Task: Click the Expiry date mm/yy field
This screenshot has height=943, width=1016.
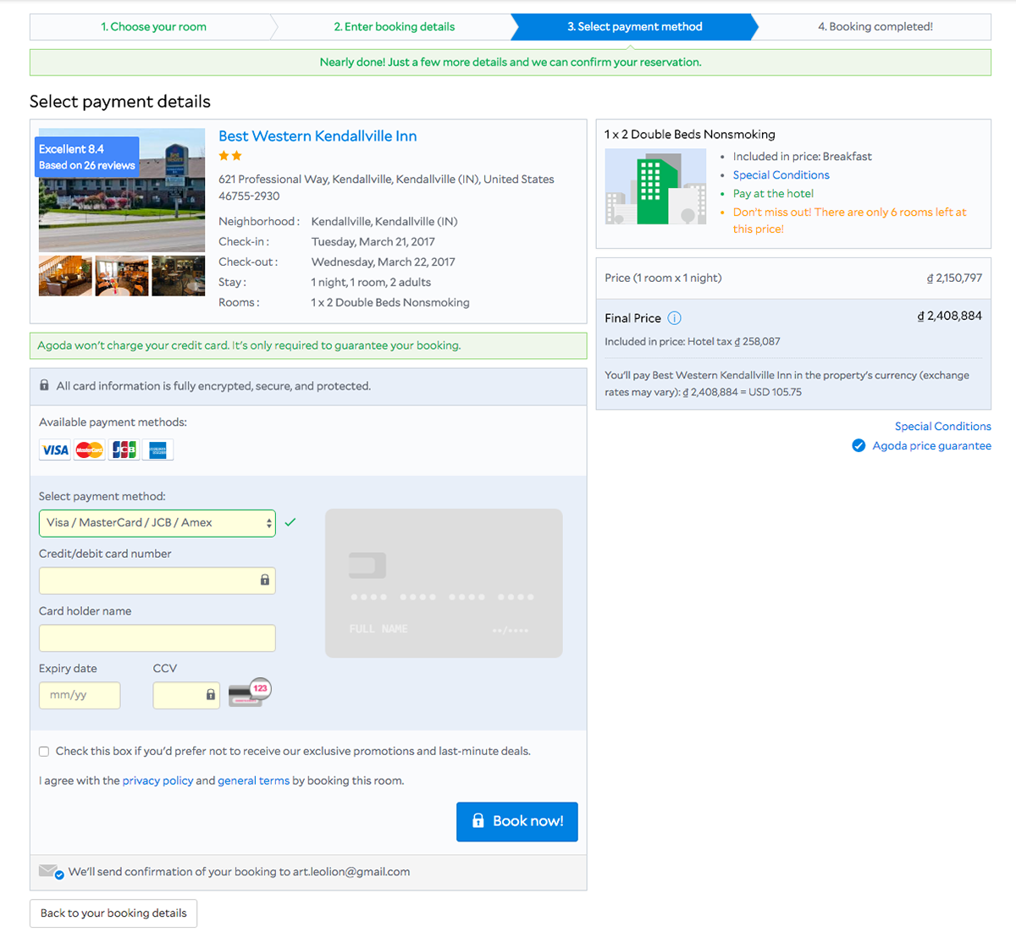Action: click(x=80, y=696)
